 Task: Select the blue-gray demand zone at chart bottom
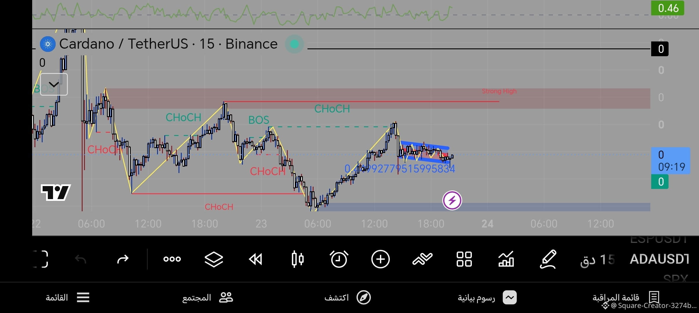click(484, 207)
